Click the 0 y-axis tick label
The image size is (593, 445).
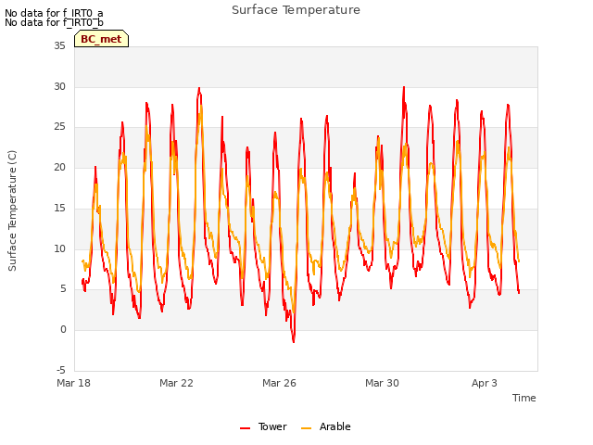(x=63, y=330)
